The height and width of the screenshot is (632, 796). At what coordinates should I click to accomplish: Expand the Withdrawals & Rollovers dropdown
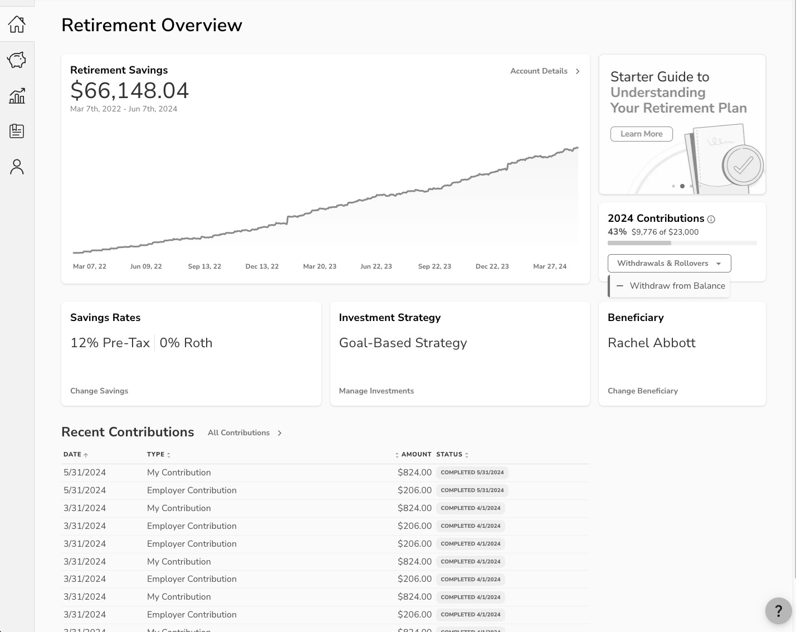click(x=669, y=263)
